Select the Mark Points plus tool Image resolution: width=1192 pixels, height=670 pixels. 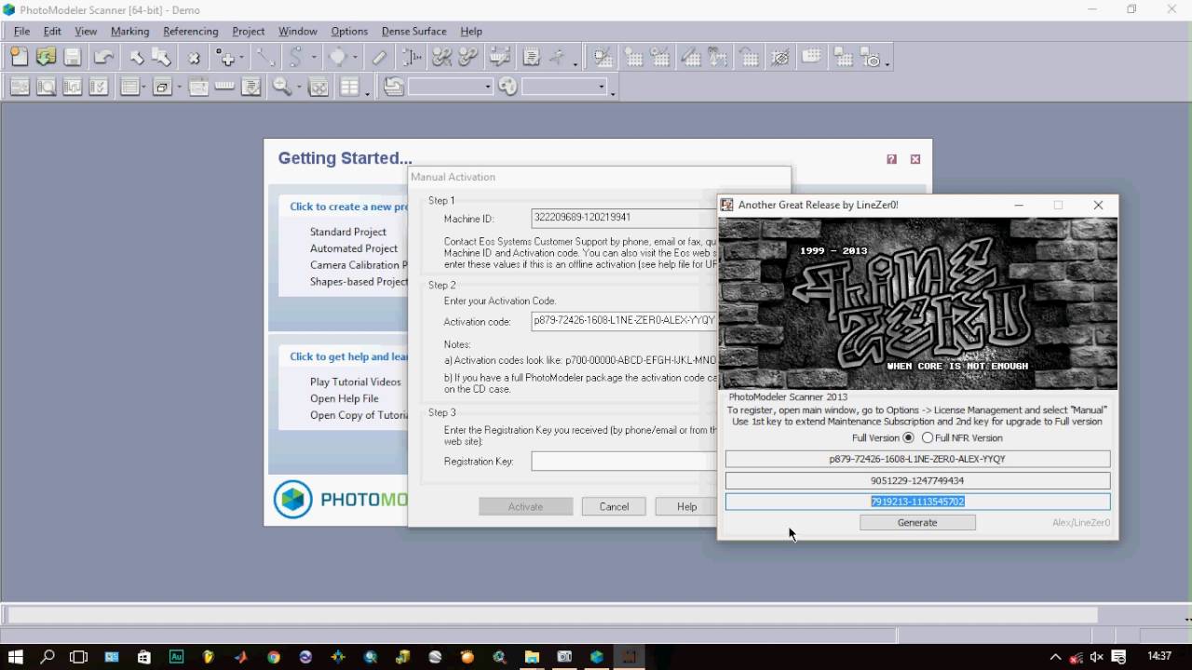click(x=225, y=58)
